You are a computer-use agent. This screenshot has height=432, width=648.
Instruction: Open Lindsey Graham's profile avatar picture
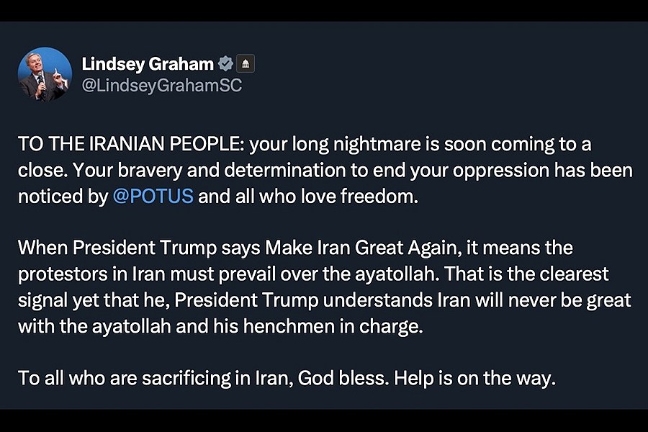(45, 74)
